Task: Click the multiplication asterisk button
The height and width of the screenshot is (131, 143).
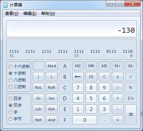Action: point(118,98)
